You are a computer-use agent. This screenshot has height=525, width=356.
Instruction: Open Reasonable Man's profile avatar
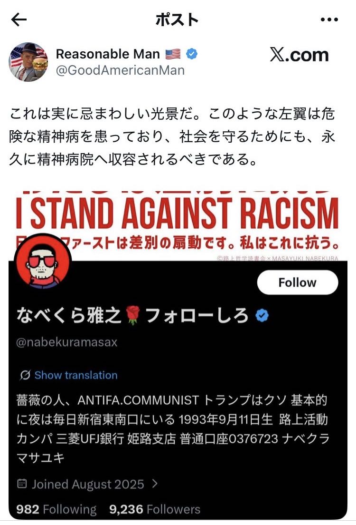(28, 62)
